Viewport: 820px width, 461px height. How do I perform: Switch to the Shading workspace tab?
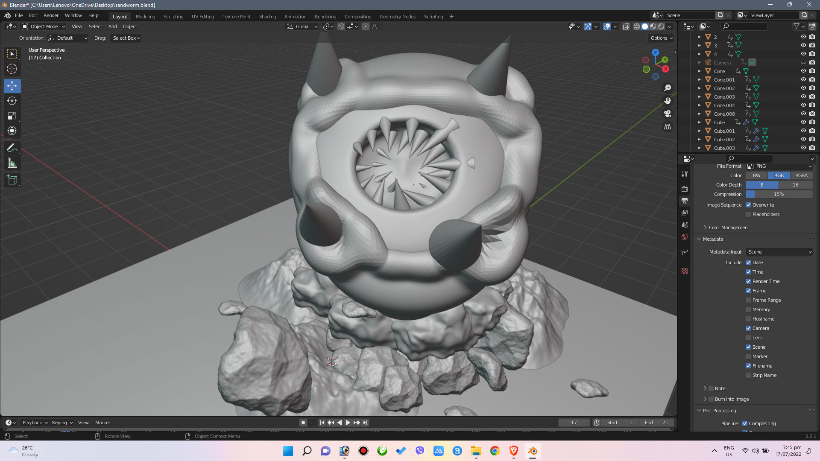[267, 17]
